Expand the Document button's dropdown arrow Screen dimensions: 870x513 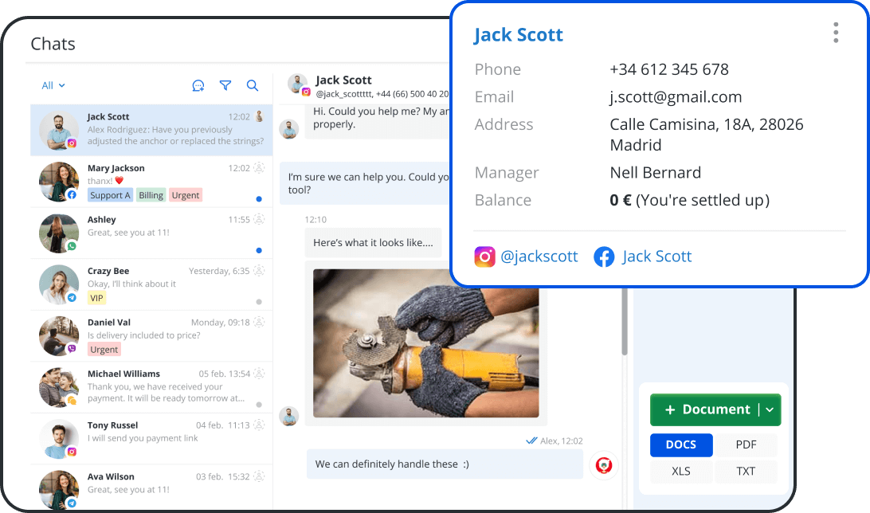[x=770, y=409]
